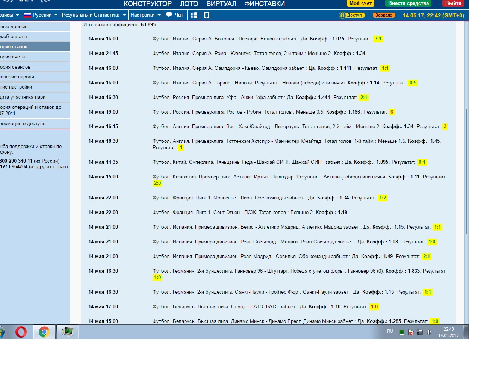
Task: Open Opera from the taskbar
Action: pos(21,332)
